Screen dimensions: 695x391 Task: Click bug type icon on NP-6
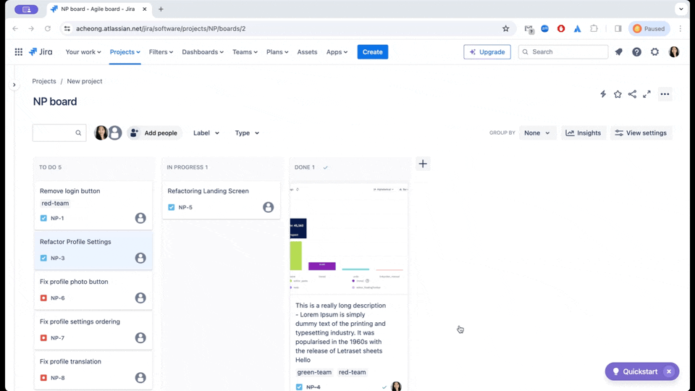tap(43, 298)
